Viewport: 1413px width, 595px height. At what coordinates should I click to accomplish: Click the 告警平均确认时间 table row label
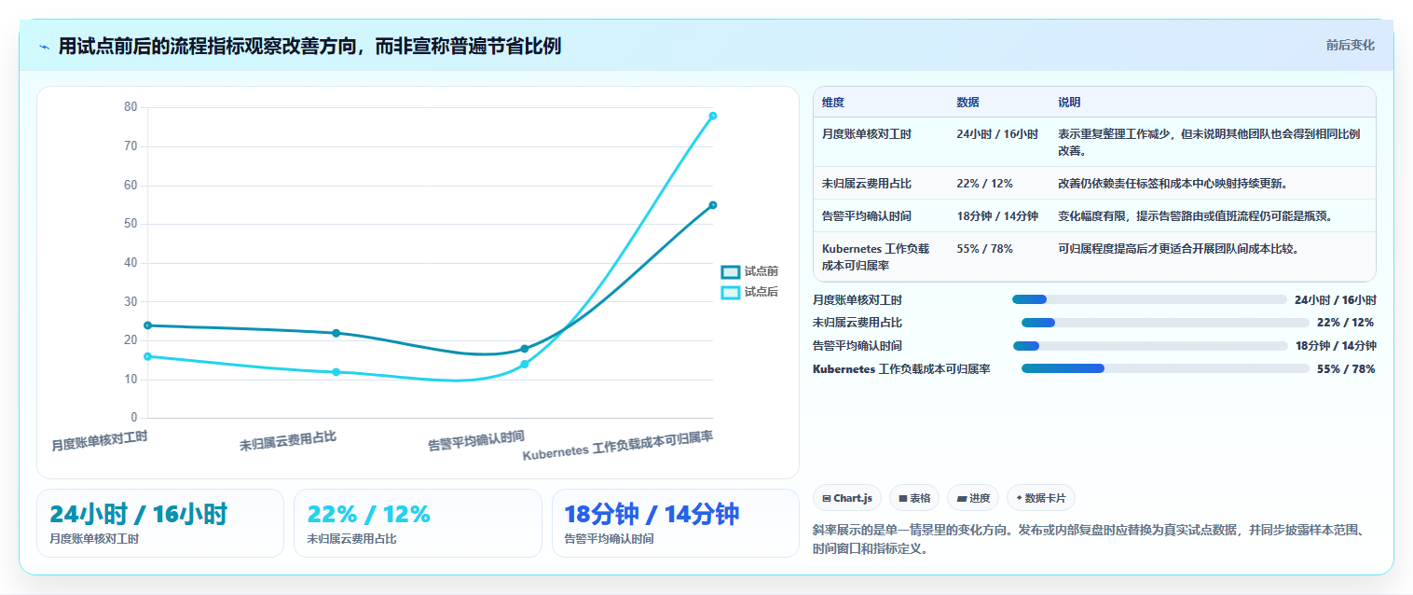867,216
